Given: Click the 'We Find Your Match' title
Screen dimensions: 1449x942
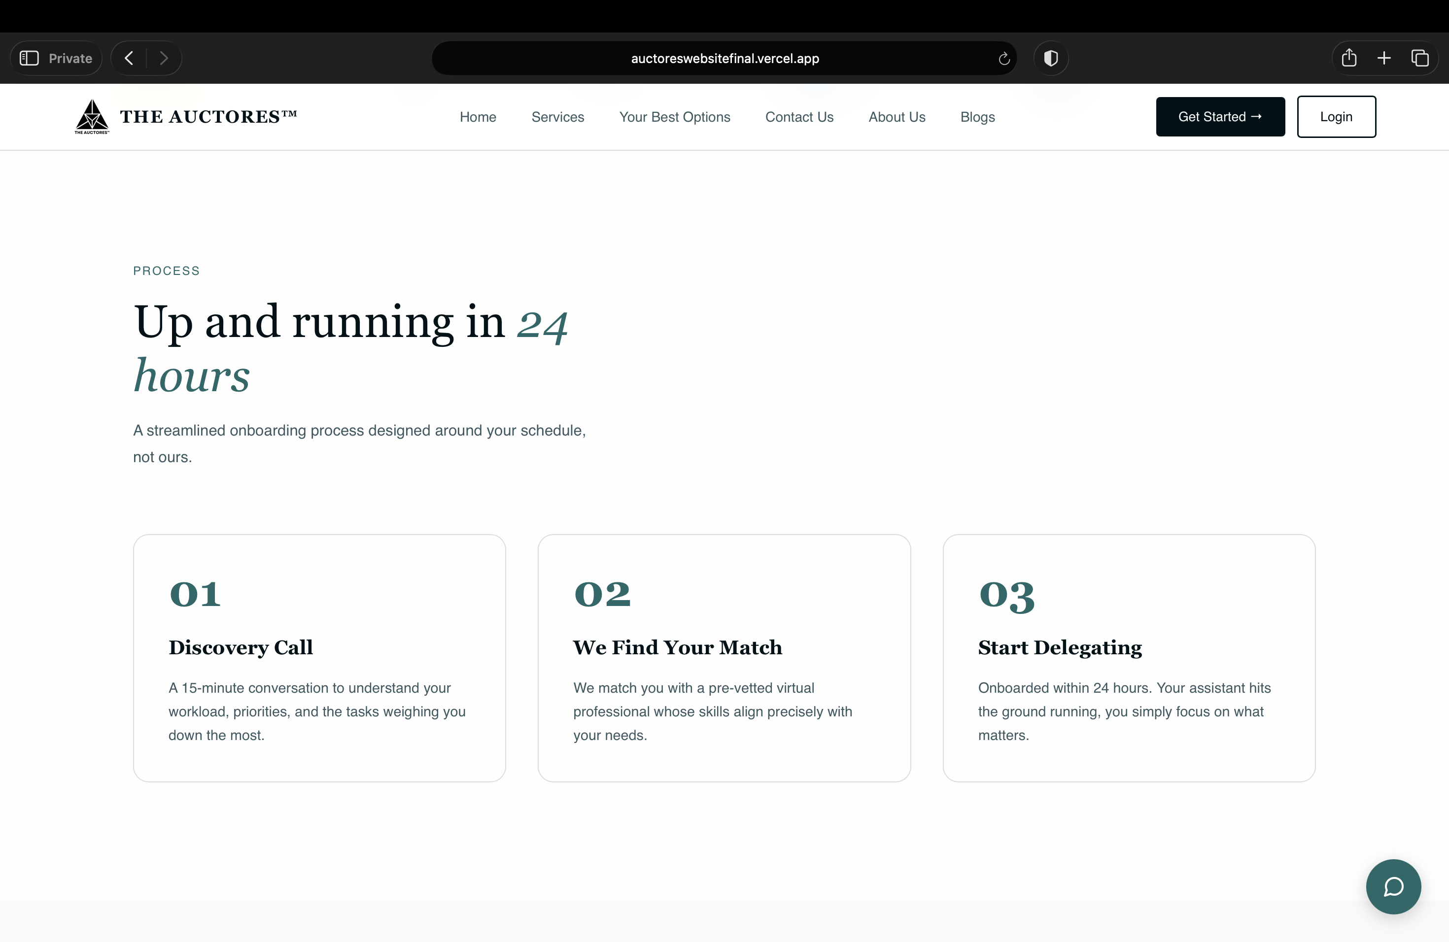Looking at the screenshot, I should tap(677, 647).
